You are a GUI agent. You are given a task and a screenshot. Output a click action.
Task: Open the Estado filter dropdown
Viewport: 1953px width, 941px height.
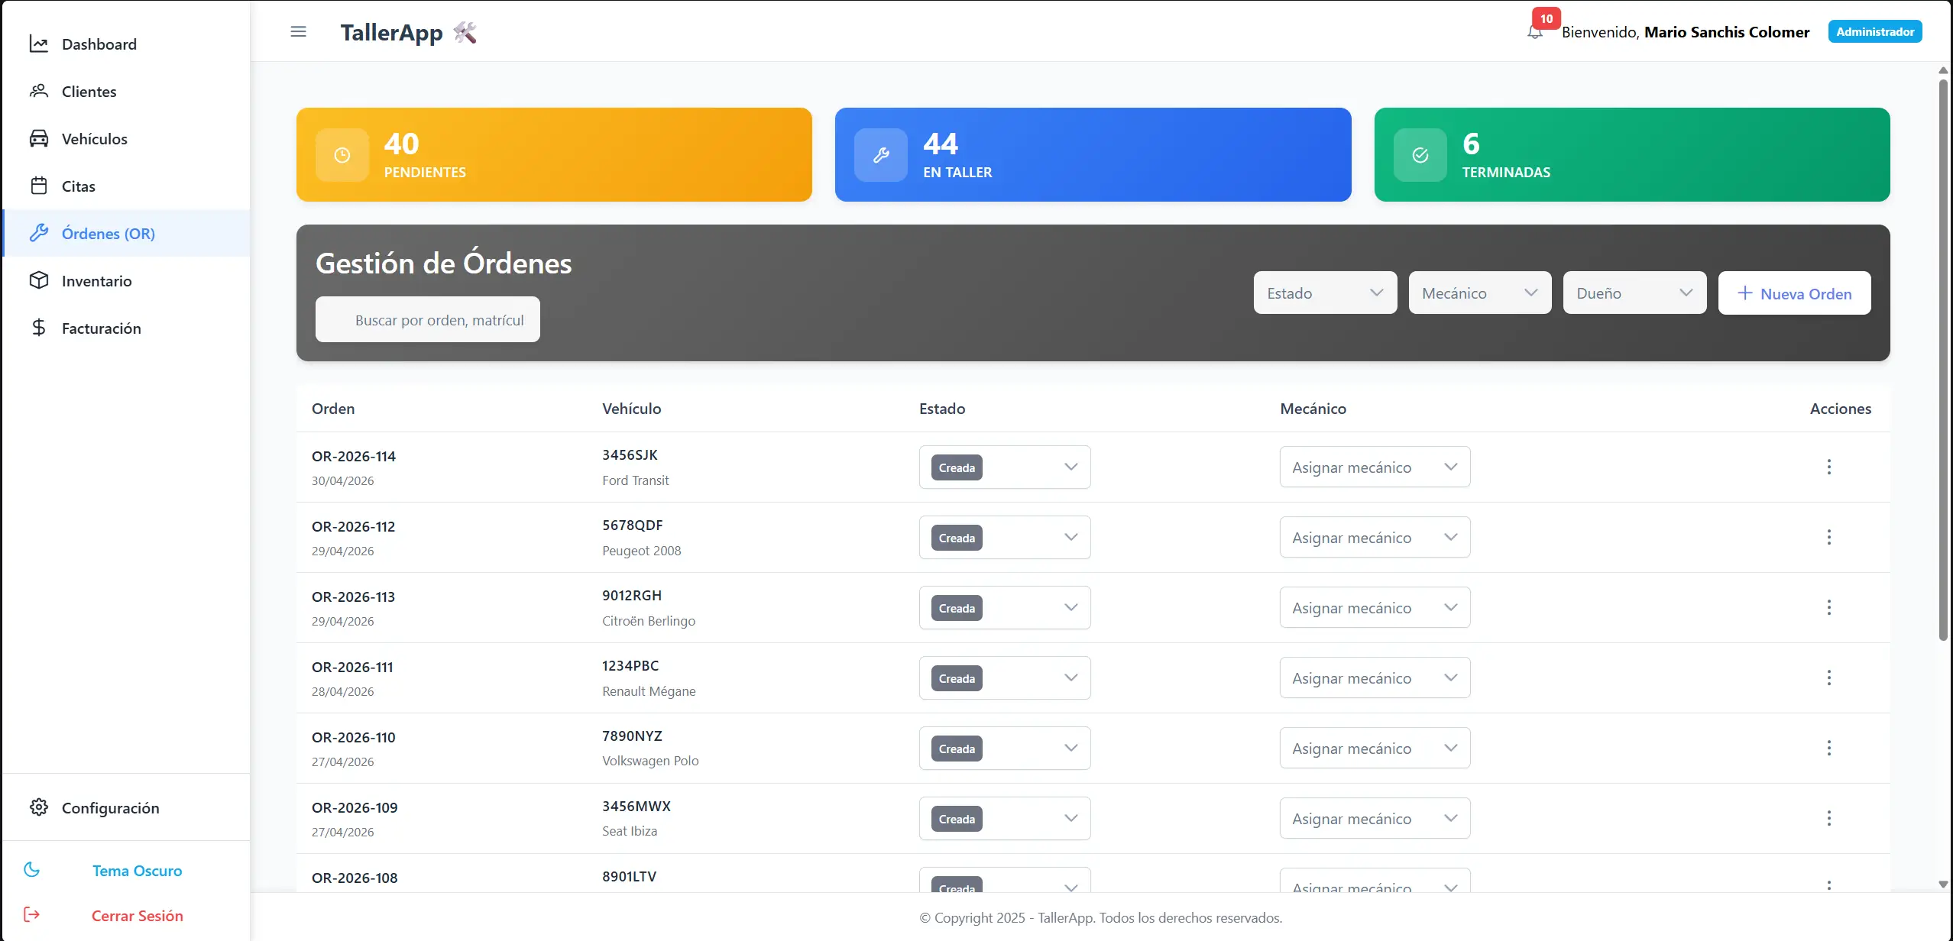[1325, 293]
